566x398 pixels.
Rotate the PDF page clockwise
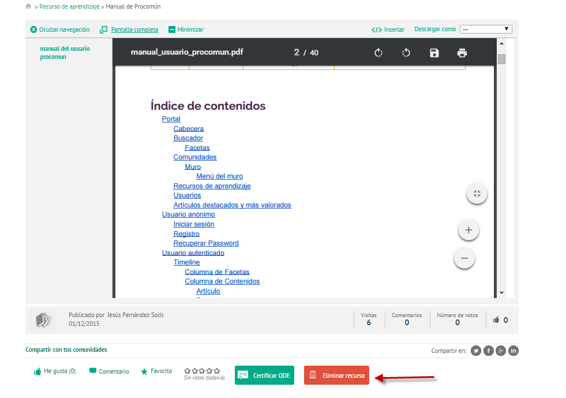378,53
